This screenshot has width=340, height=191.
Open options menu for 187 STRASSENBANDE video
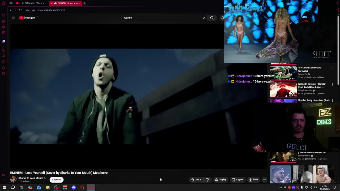coord(333,68)
